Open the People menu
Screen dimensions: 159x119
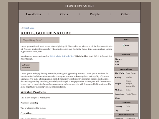pos(95,14)
